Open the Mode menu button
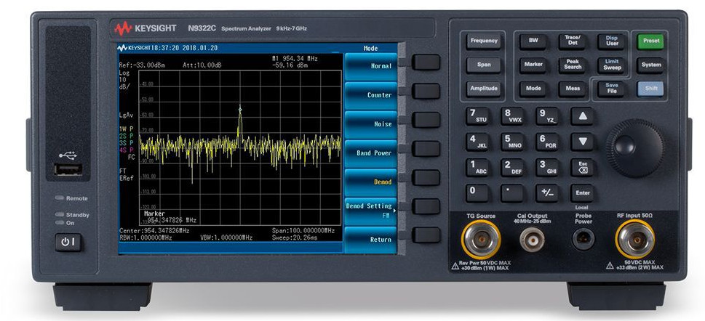Viewport: 705px width, 321px height. (533, 88)
